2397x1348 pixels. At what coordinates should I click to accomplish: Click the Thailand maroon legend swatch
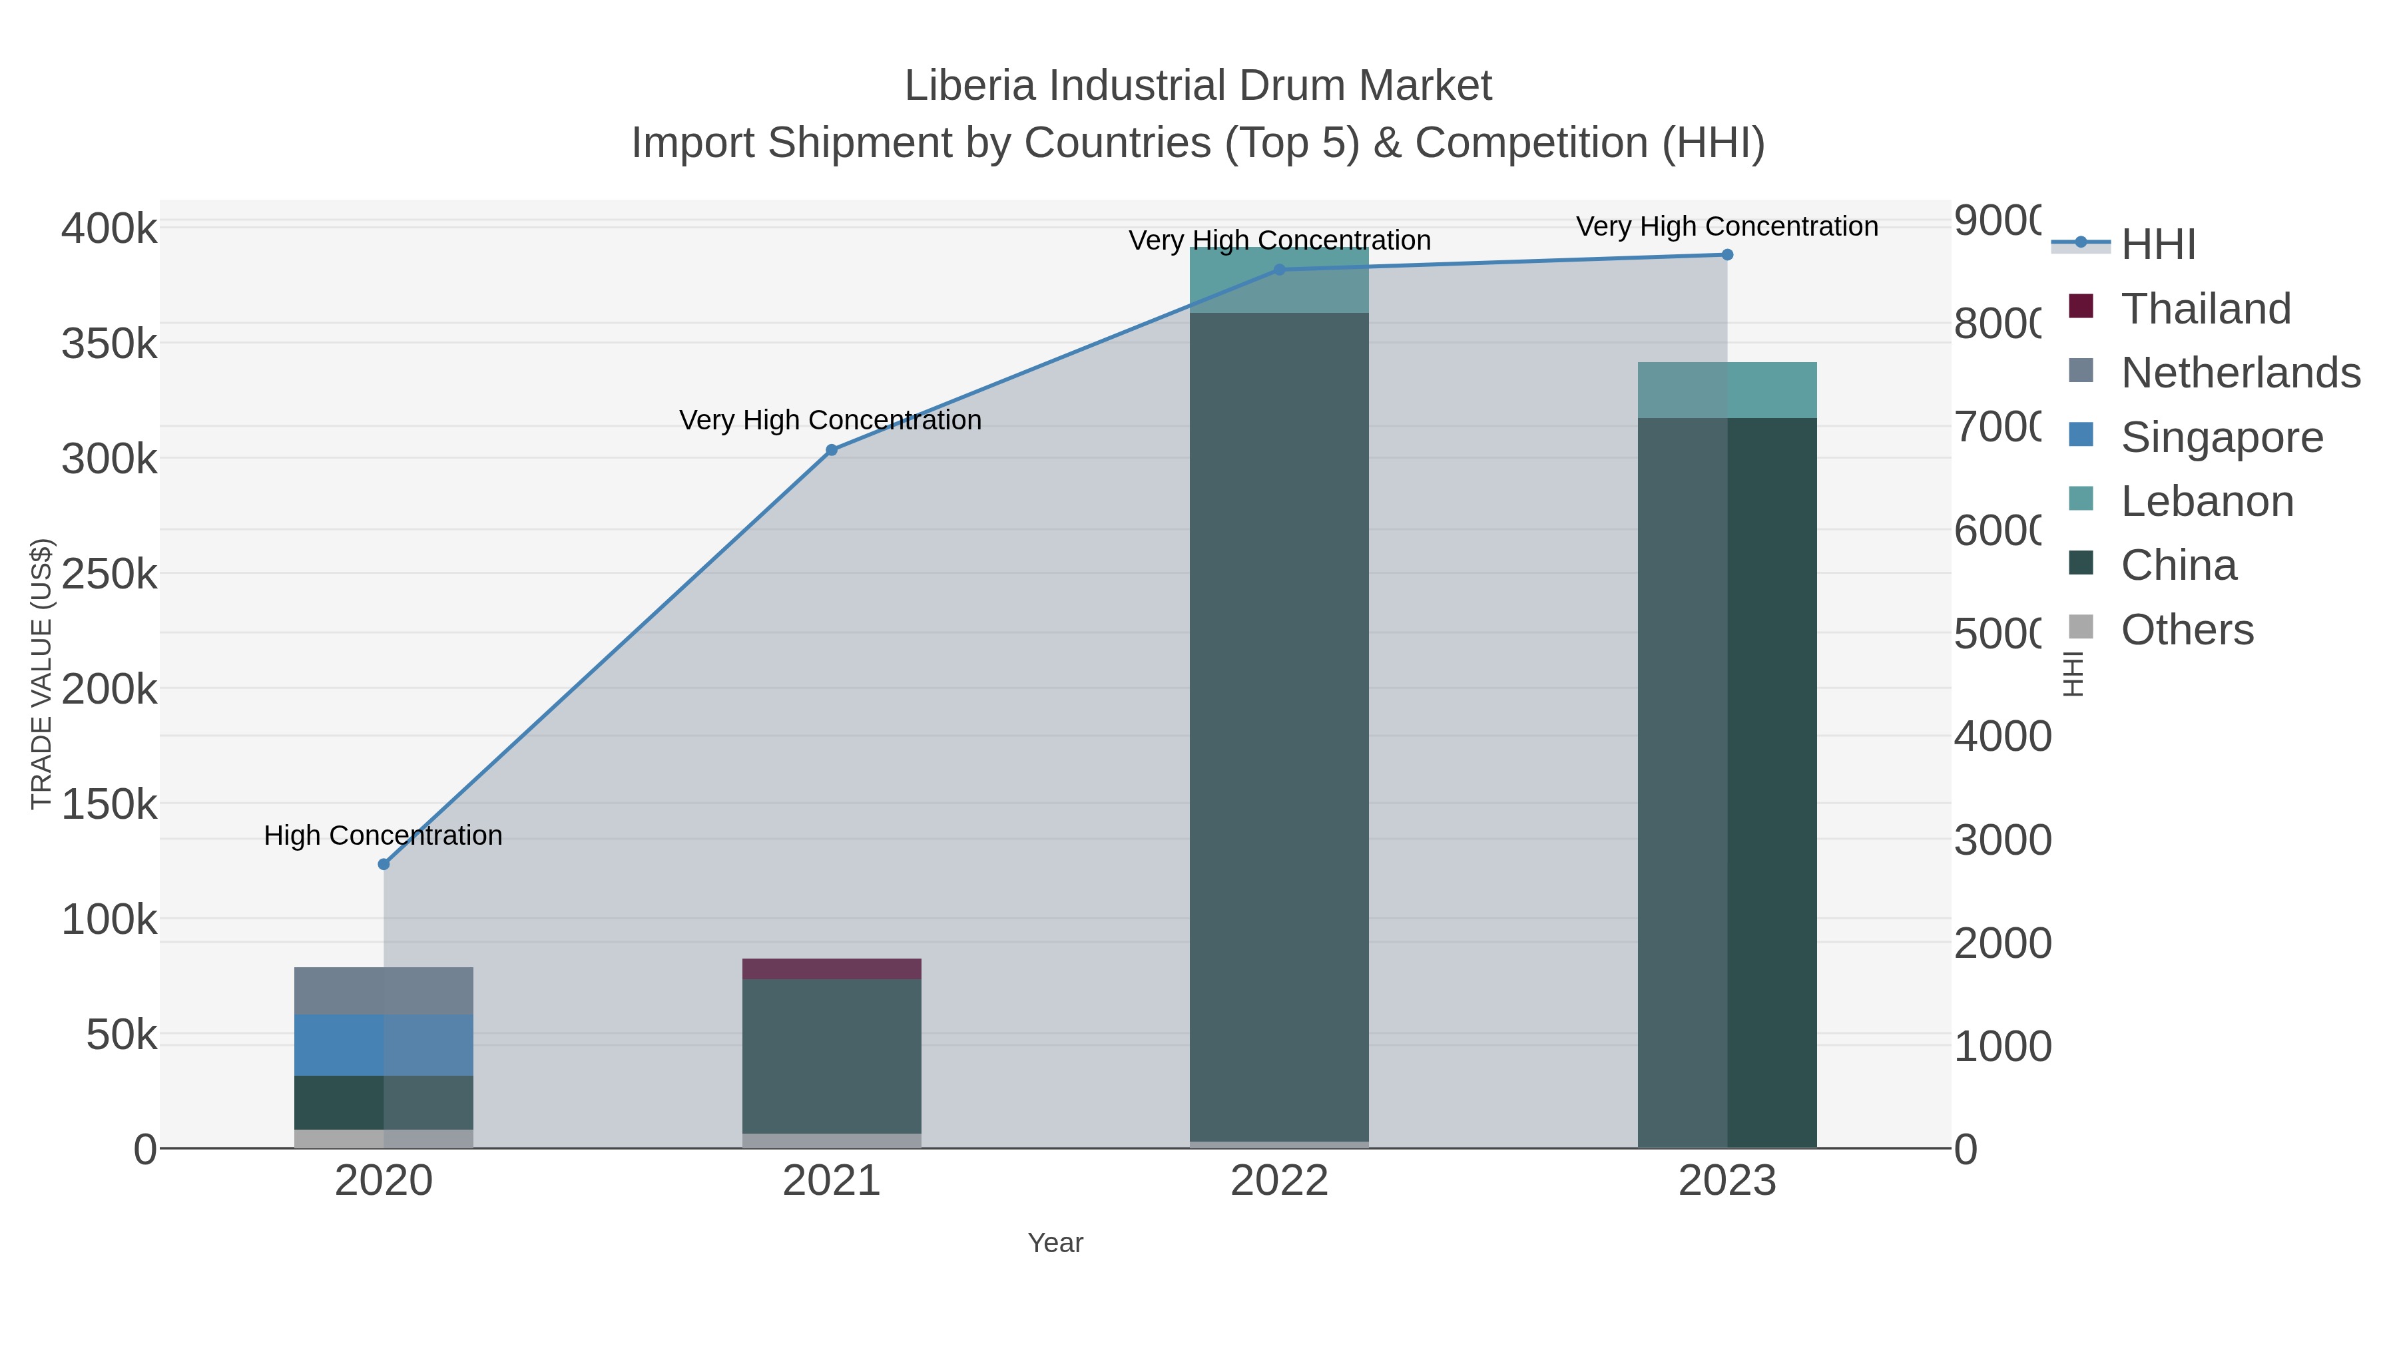point(2081,306)
